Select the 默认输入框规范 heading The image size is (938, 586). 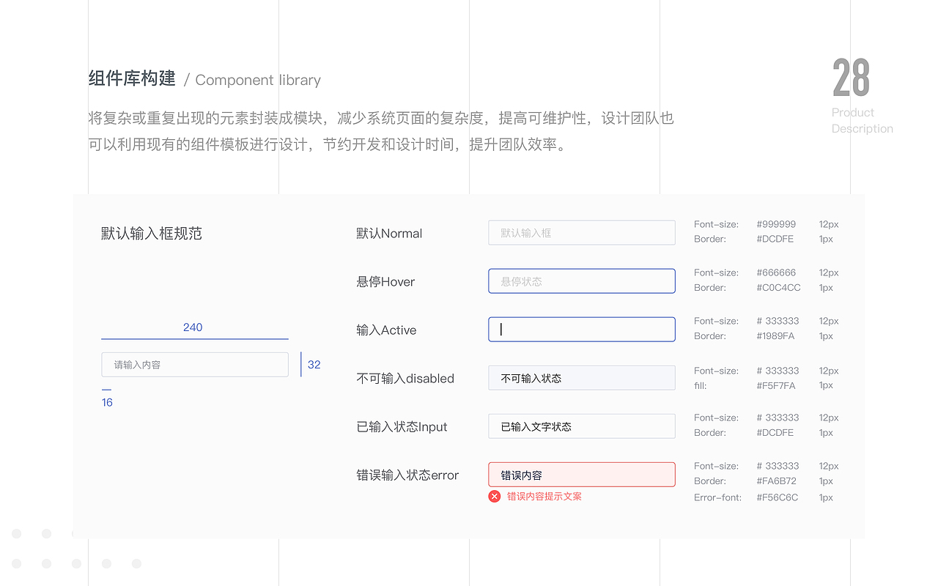click(x=152, y=234)
